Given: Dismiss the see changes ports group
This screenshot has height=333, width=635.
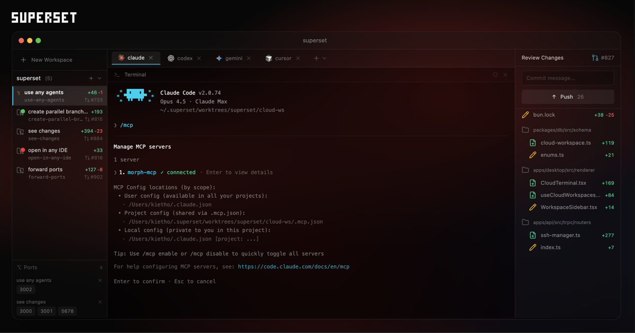Looking at the screenshot, I should 99,302.
